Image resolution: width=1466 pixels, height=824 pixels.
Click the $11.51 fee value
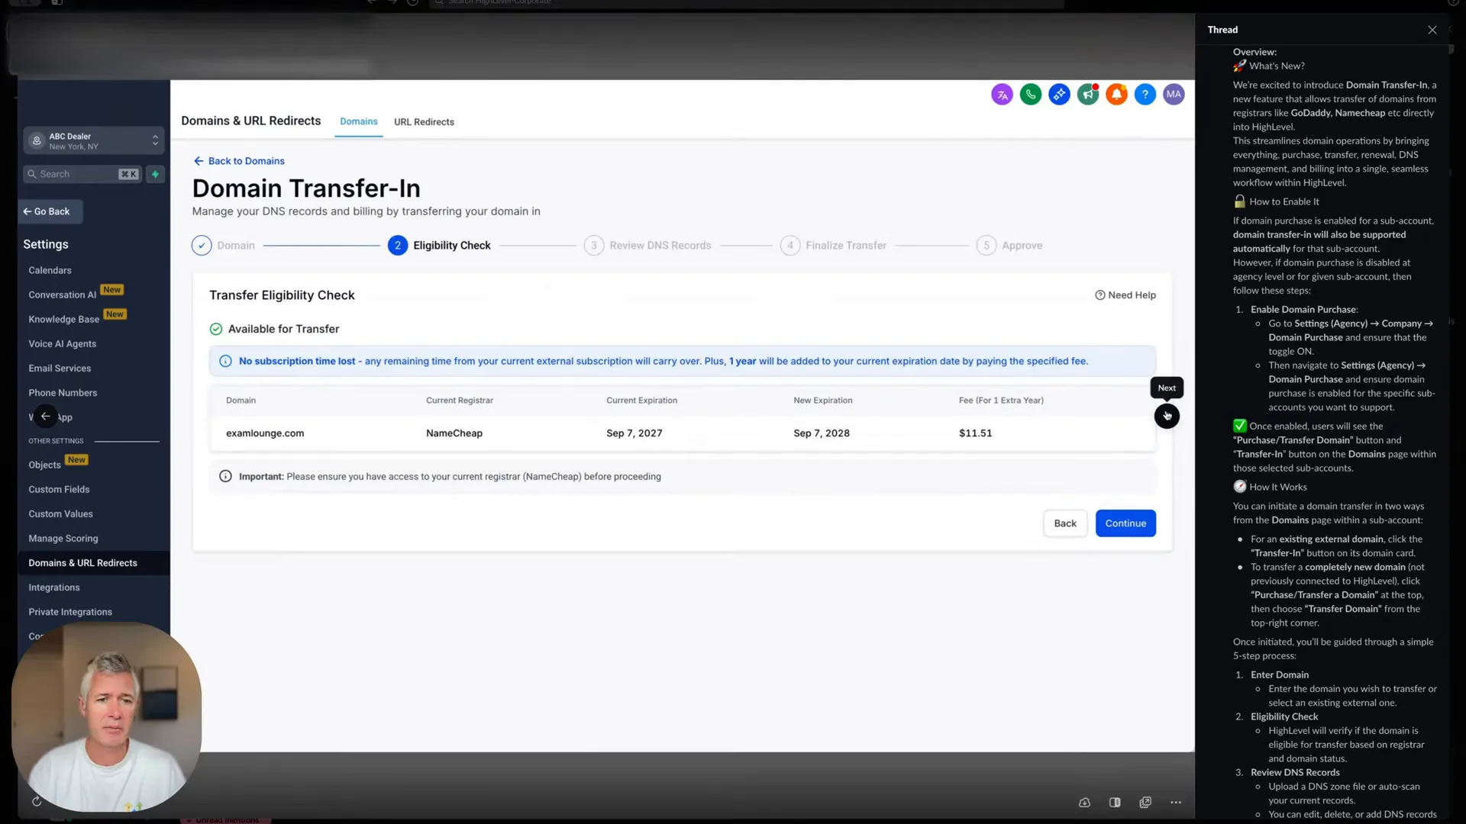click(975, 433)
